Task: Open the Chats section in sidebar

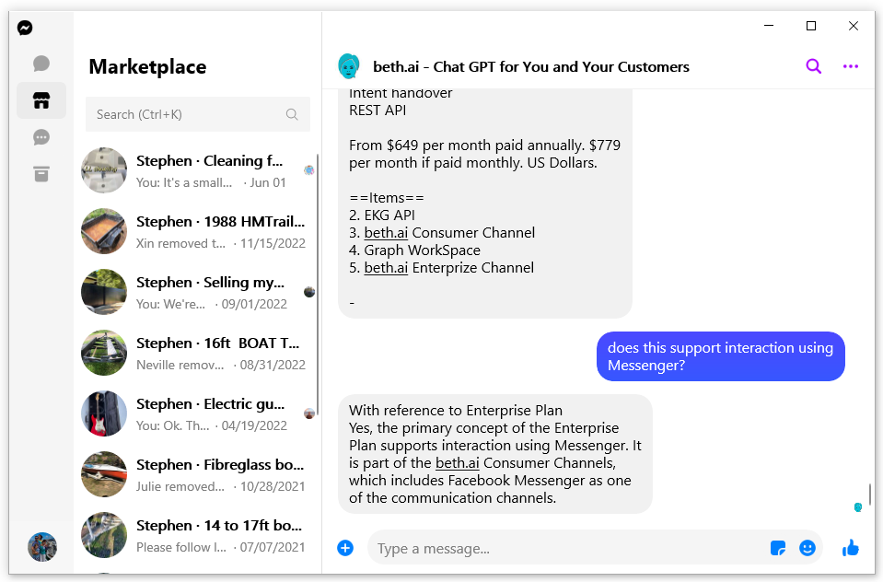Action: click(41, 64)
